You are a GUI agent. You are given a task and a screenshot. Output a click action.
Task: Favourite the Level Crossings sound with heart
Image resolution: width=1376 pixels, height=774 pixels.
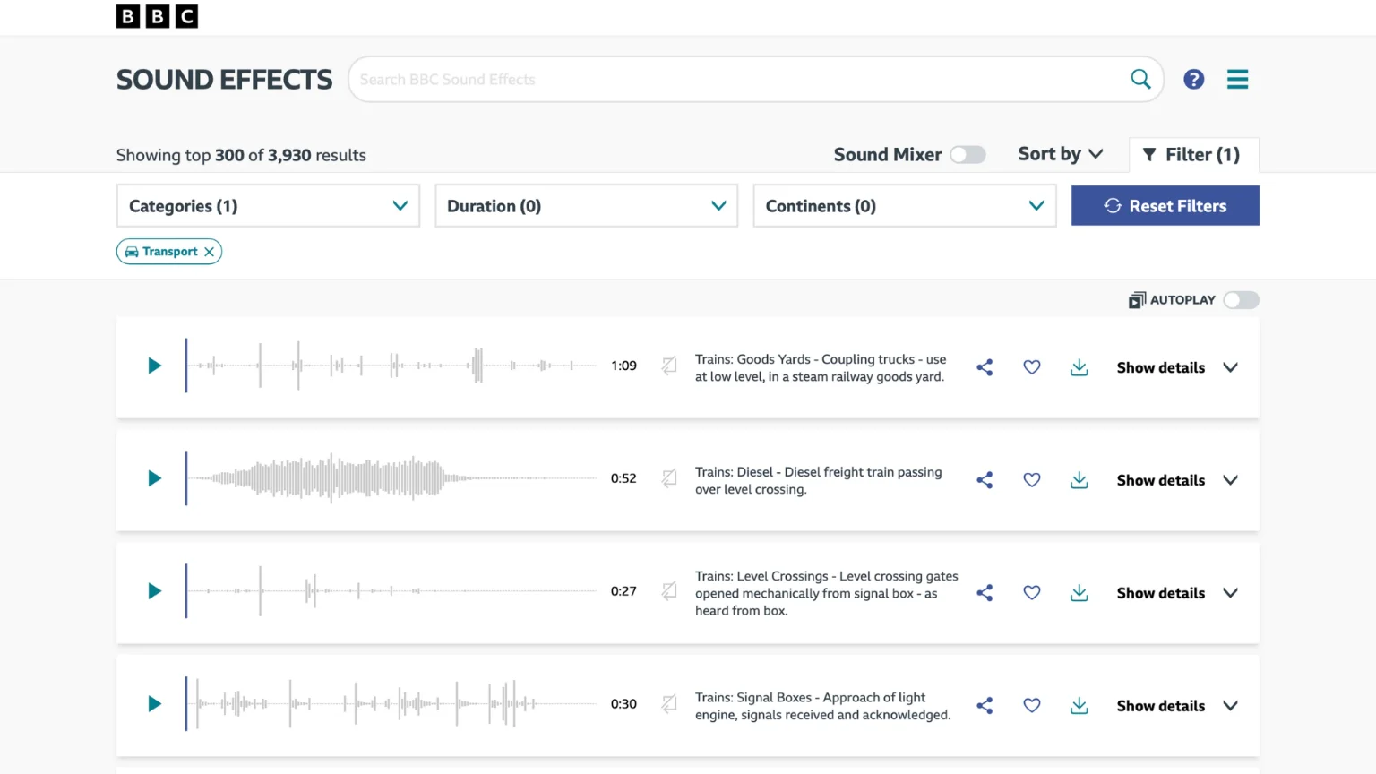[x=1032, y=592]
